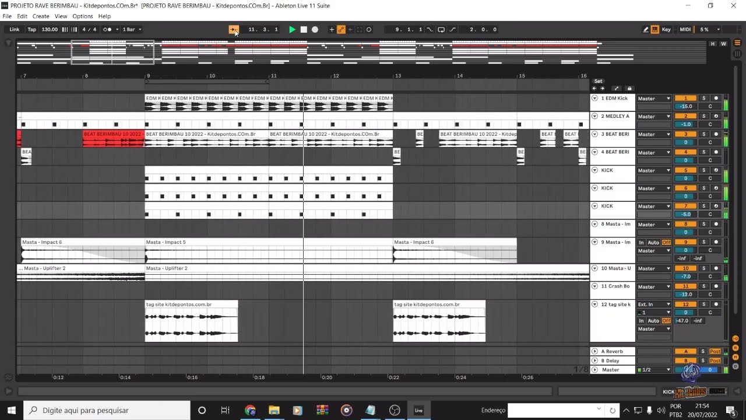Open the Edit menu
Image resolution: width=746 pixels, height=420 pixels.
pos(22,16)
